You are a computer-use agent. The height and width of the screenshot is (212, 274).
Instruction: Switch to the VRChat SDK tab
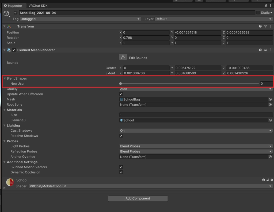(38, 6)
